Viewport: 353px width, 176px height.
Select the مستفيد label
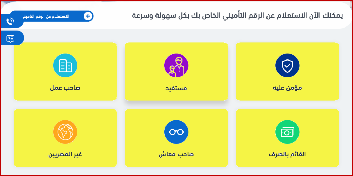(x=176, y=88)
